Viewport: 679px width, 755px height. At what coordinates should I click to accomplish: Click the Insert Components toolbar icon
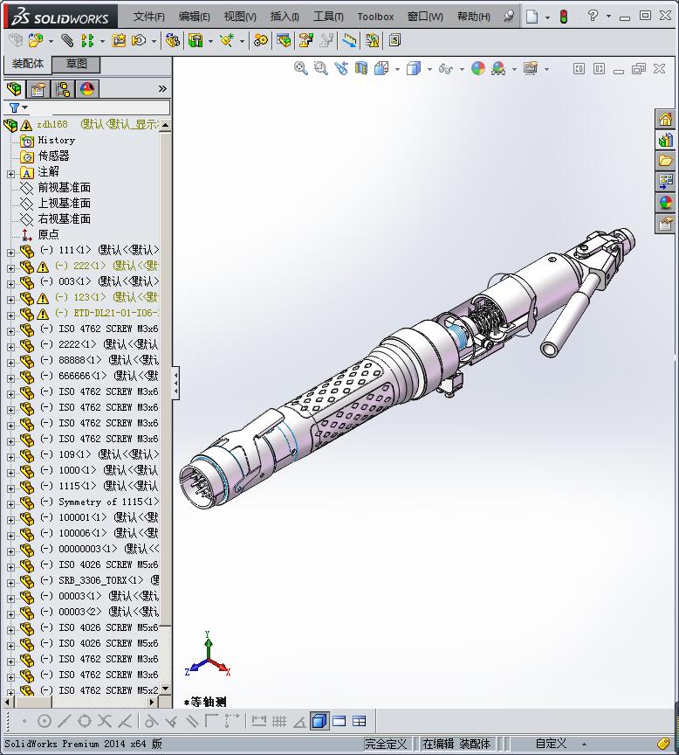pyautogui.click(x=35, y=40)
